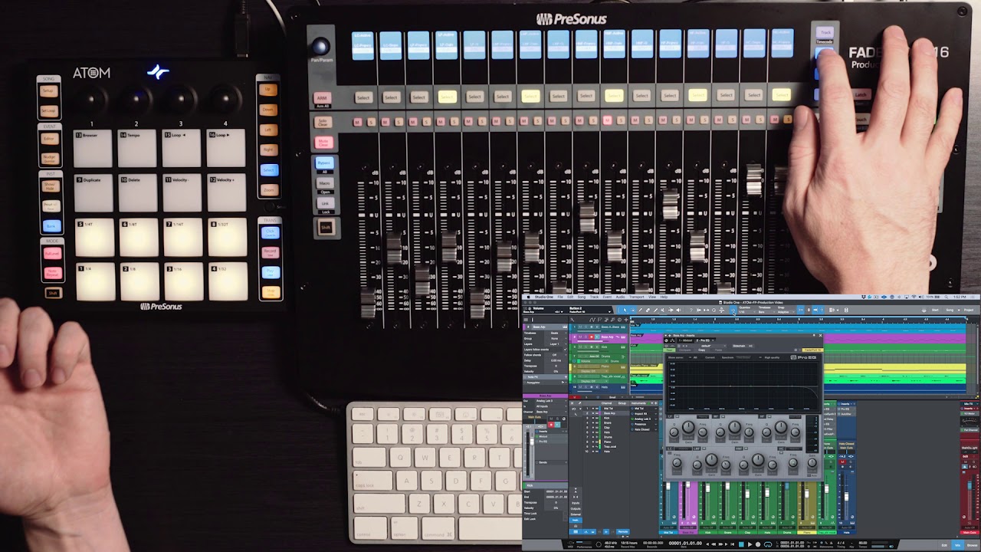This screenshot has height=552, width=981.
Task: Switch to the 1 - Mixtool insert tab
Action: [686, 340]
